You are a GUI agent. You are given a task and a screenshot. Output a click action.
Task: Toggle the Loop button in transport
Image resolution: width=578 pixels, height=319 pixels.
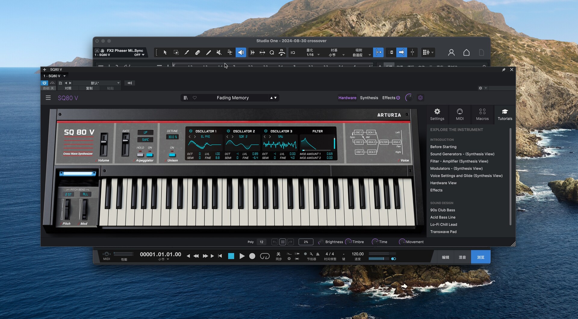[x=265, y=256]
